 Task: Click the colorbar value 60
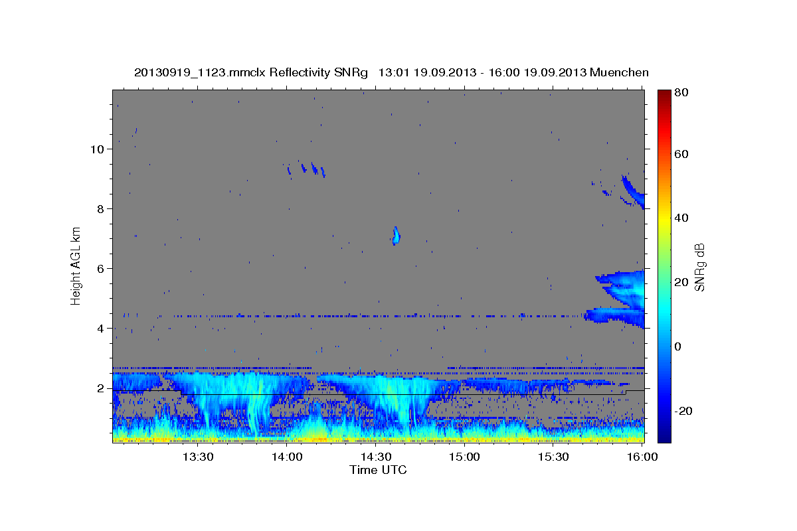[681, 154]
